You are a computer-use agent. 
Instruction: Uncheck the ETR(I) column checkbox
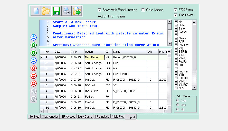point(176,51)
